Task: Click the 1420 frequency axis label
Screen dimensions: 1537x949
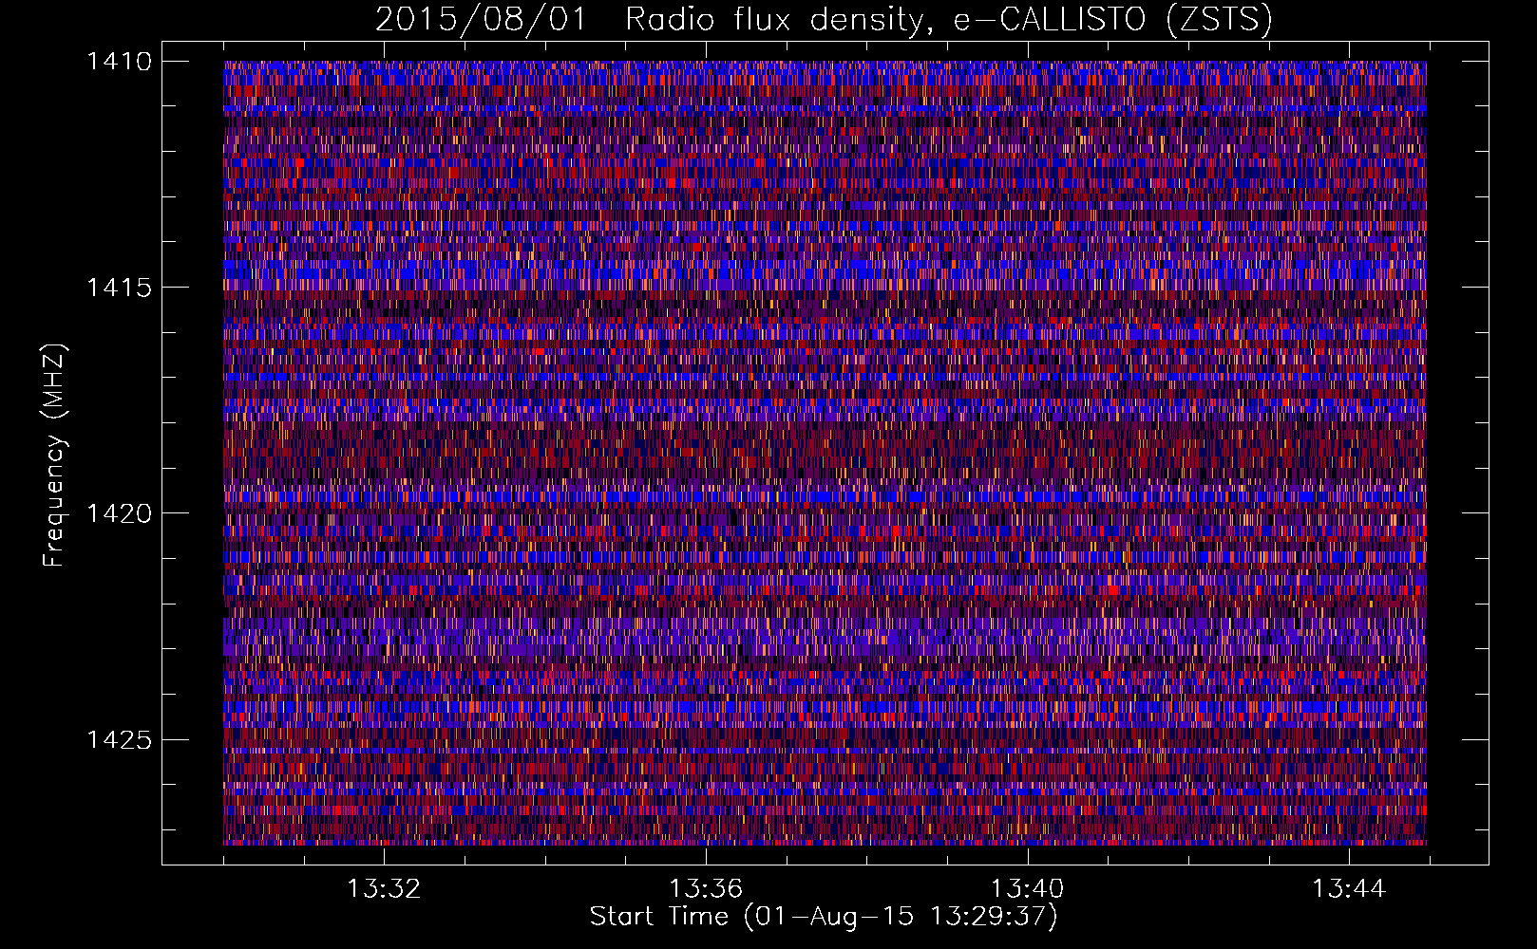Action: pos(118,513)
